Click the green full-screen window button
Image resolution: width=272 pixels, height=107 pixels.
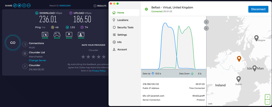tap(118, 3)
